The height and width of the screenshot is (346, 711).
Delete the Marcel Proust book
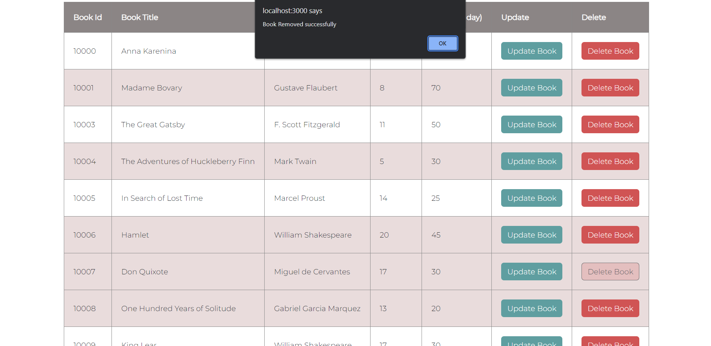[610, 198]
